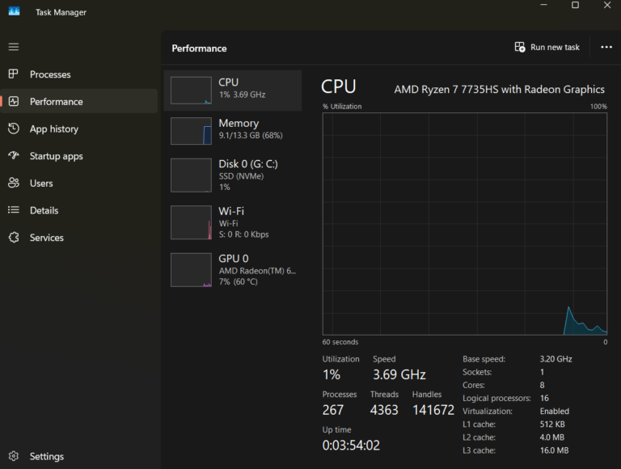Click the S: 0 R: 0 Kbps text
Image resolution: width=621 pixels, height=469 pixels.
click(x=243, y=234)
